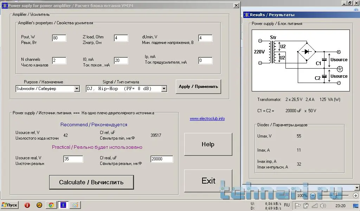Click the Cf real, uF field

pyautogui.click(x=162, y=159)
